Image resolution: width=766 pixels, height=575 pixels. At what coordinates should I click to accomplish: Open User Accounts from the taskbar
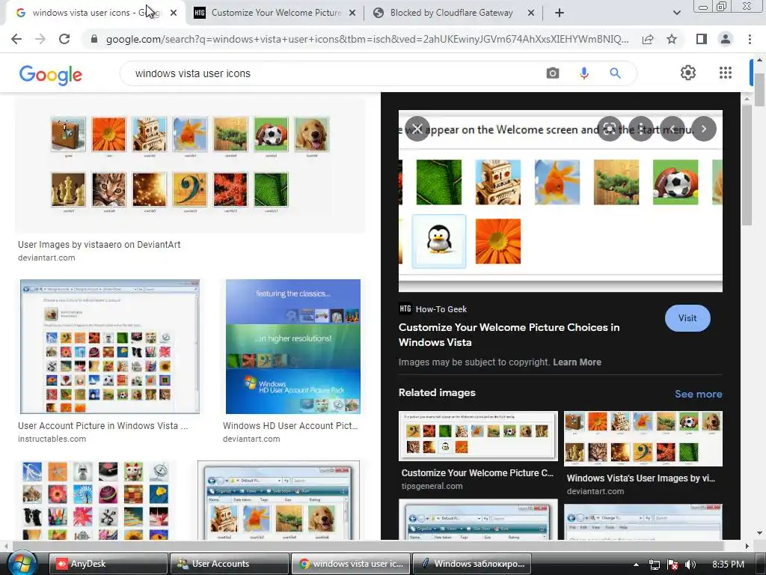pos(229,564)
